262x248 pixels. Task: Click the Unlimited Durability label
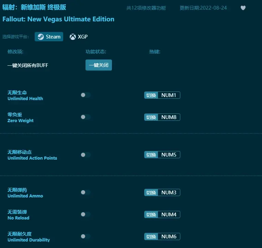coord(29,240)
